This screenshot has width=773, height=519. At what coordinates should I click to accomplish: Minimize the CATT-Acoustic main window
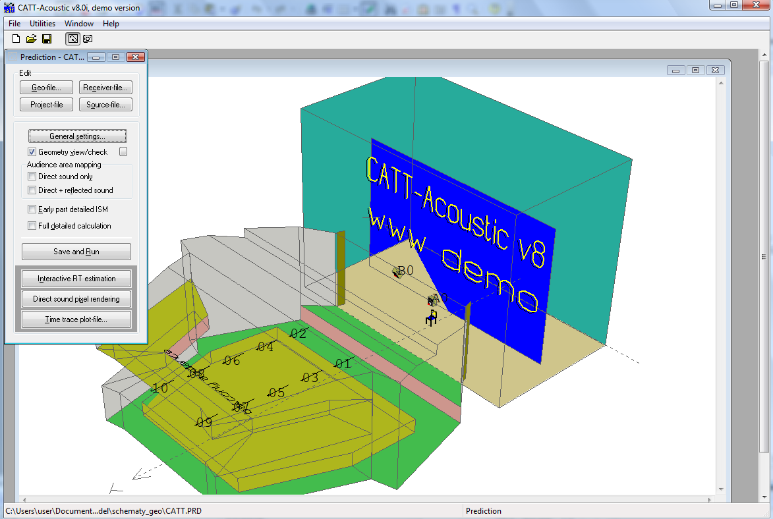(718, 5)
